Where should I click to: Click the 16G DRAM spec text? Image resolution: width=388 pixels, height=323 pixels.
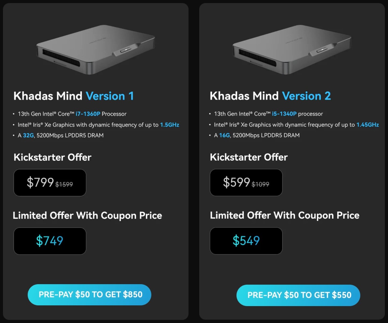click(224, 135)
